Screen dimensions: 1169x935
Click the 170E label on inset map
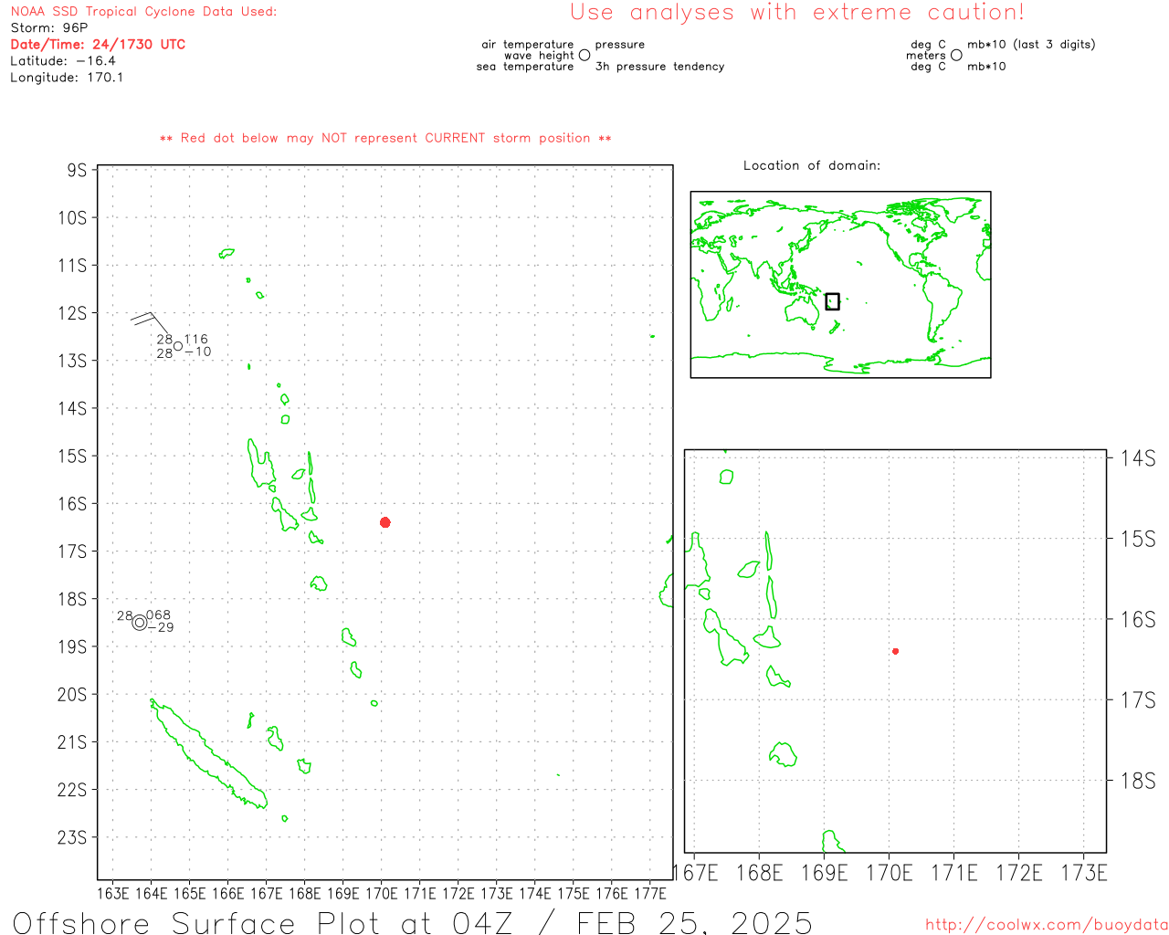pyautogui.click(x=890, y=873)
